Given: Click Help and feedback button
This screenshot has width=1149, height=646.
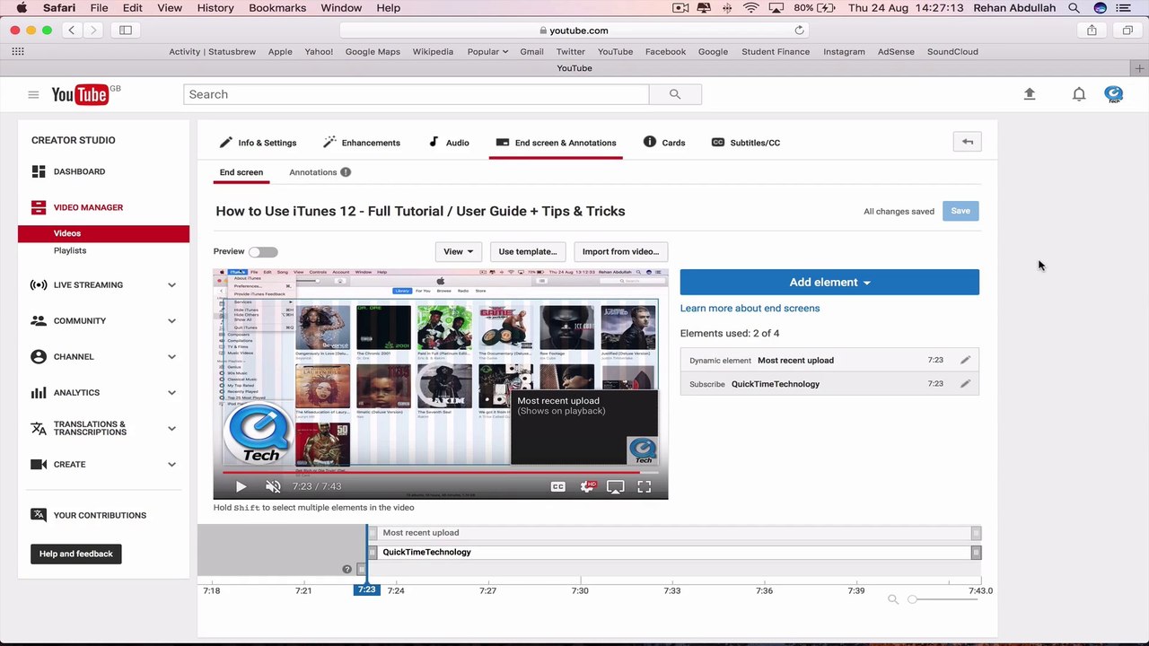Looking at the screenshot, I should click(76, 554).
